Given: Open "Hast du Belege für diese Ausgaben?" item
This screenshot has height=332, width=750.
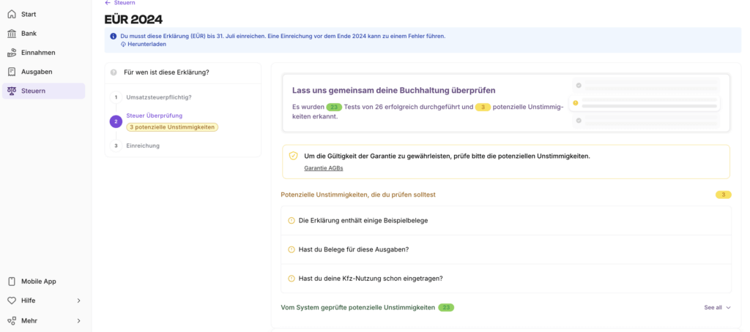Looking at the screenshot, I should click(353, 249).
